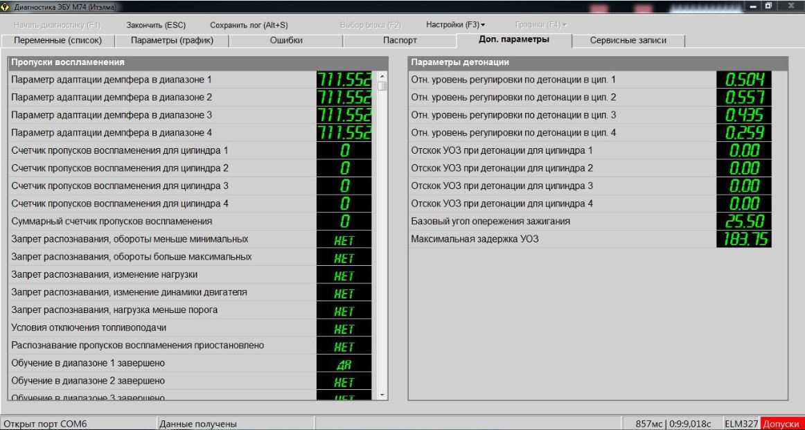Click the '857мс | 0:9:9,018с' timing status
The height and width of the screenshot is (430, 805).
click(673, 424)
